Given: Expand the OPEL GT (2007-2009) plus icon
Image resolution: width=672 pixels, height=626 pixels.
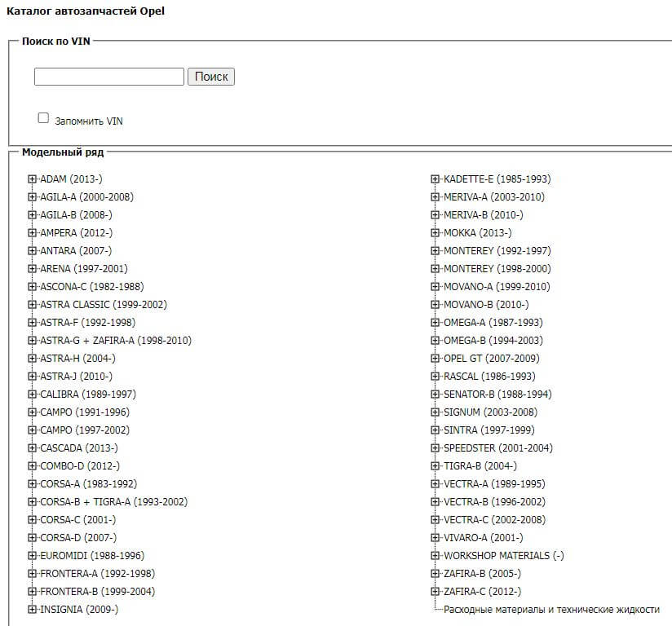Looking at the screenshot, I should (436, 359).
